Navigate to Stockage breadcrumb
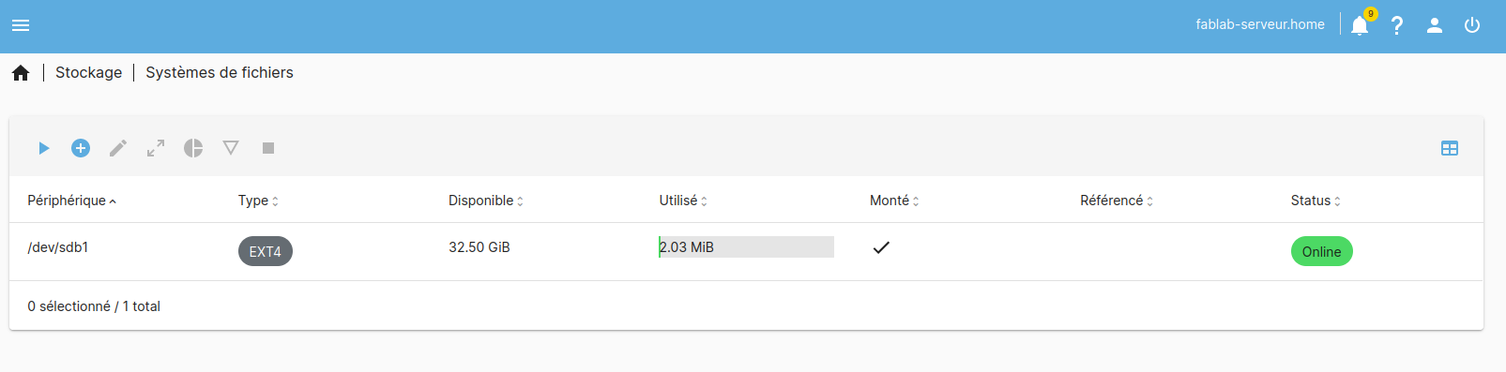 [88, 72]
